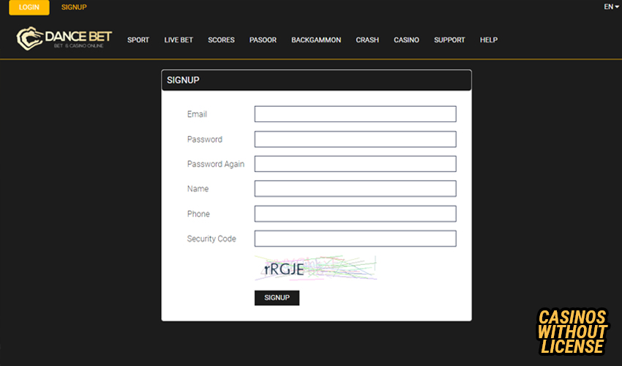Focus the Phone input field
This screenshot has height=366, width=622.
355,214
